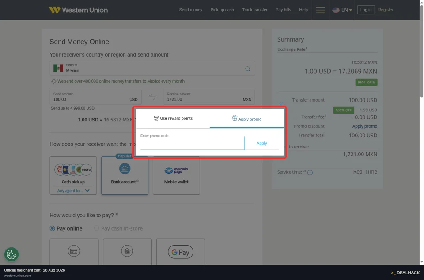Image resolution: width=424 pixels, height=280 pixels.
Task: Click the search icon in Send to field
Action: [x=247, y=68]
